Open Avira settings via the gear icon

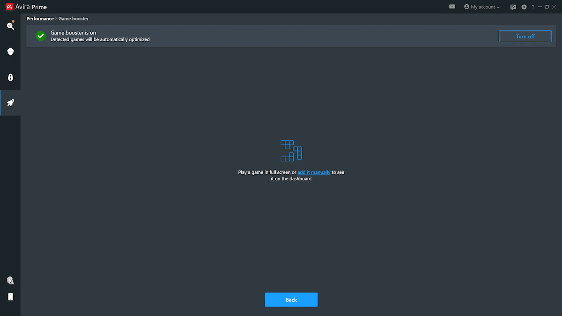coord(524,7)
